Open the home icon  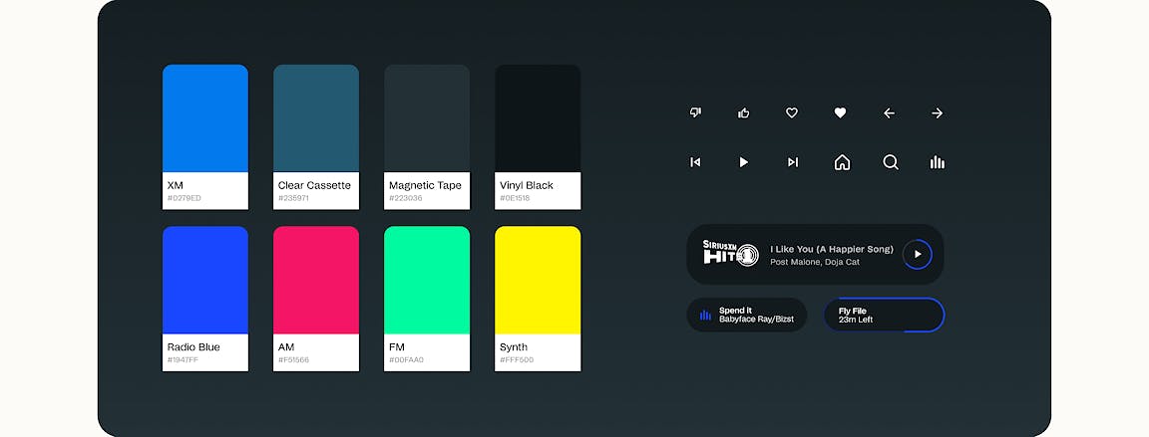842,162
